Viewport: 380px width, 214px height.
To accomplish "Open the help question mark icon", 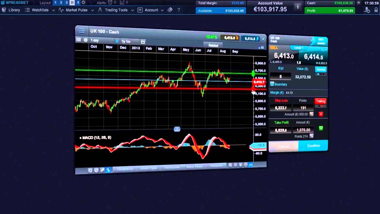I will tap(179, 10).
